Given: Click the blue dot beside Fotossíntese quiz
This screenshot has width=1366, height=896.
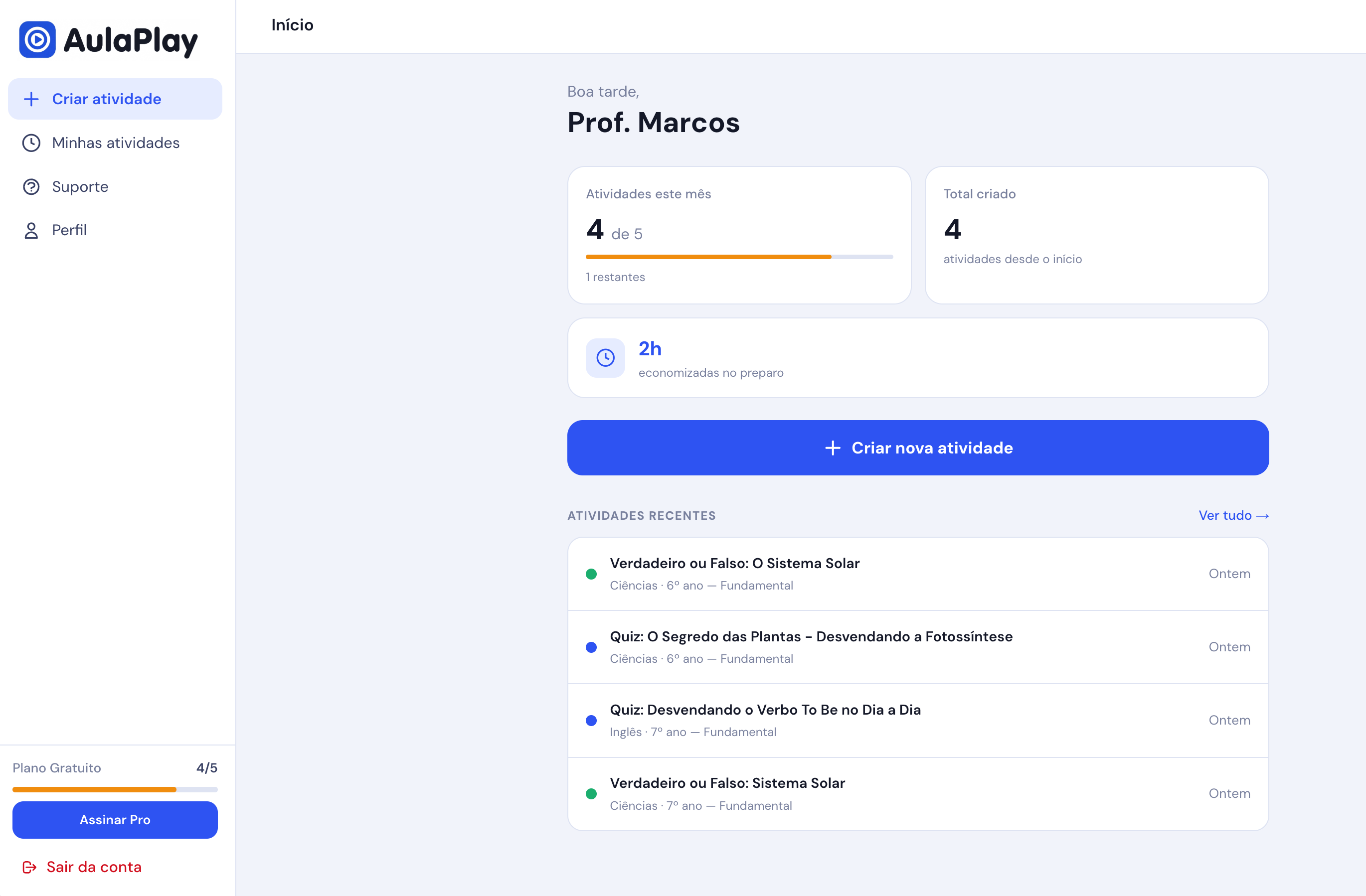Looking at the screenshot, I should [x=591, y=647].
